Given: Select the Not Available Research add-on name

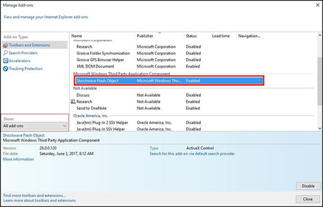Looking at the screenshot, I should pos(84,101).
